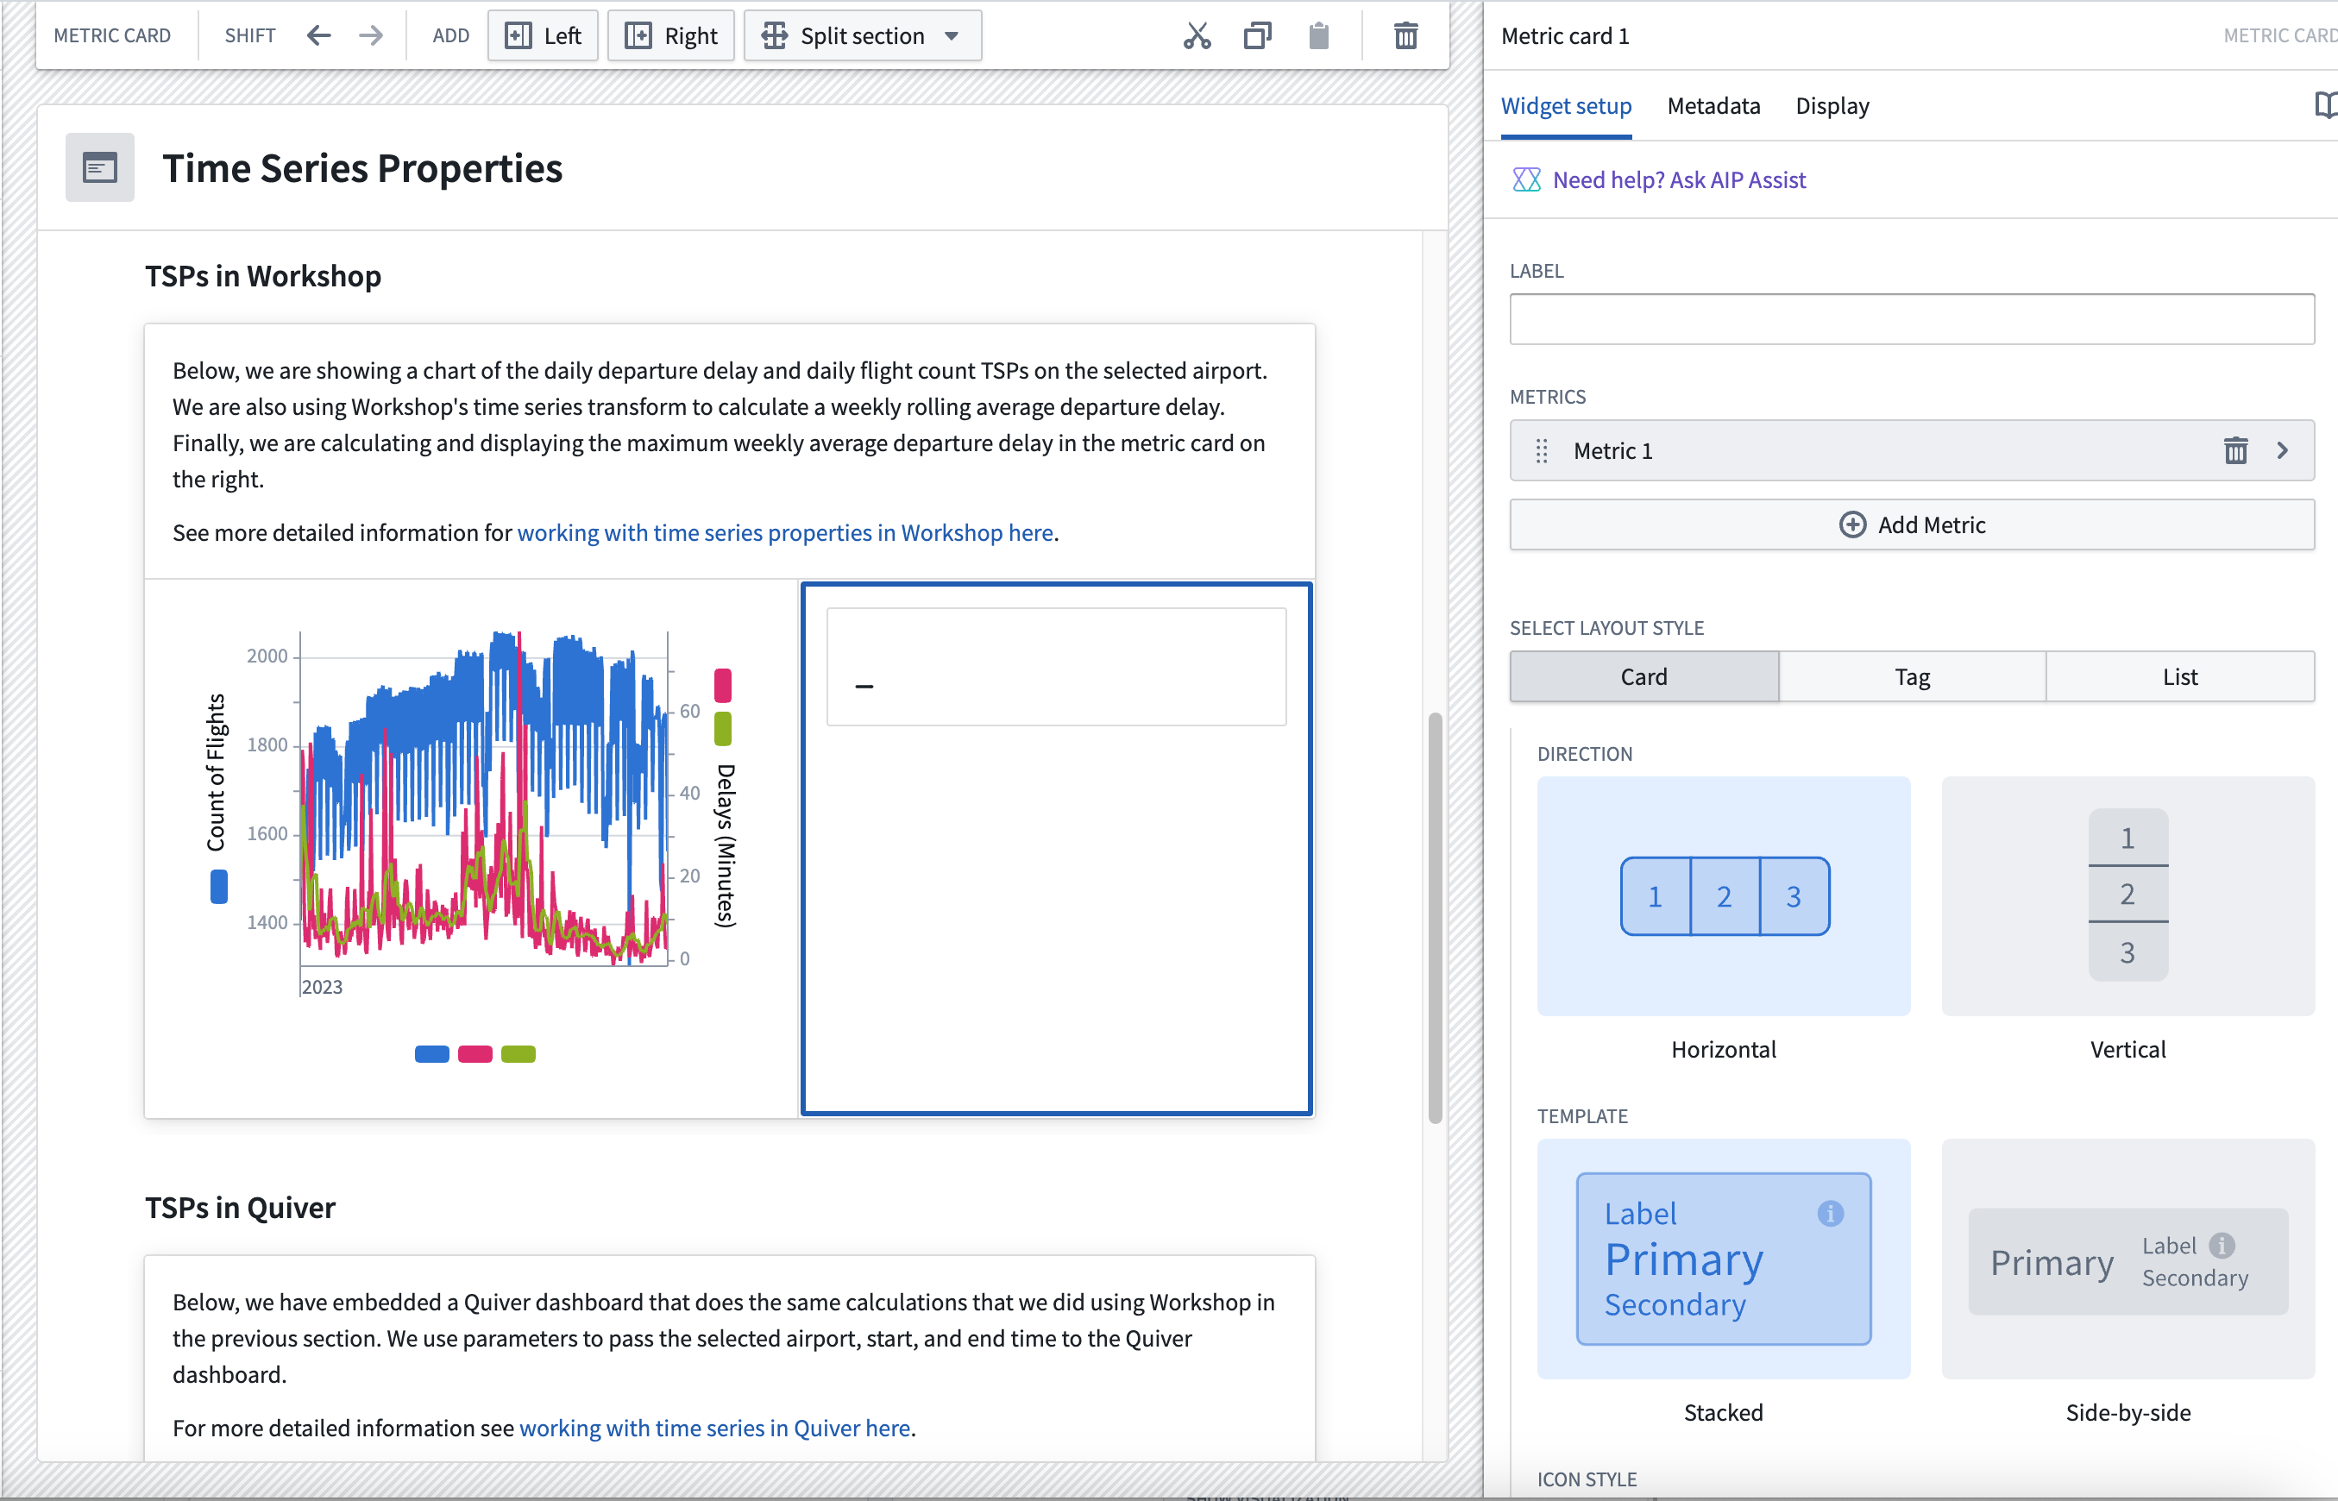This screenshot has width=2338, height=1501.
Task: Select the Tag layout style
Action: point(1912,676)
